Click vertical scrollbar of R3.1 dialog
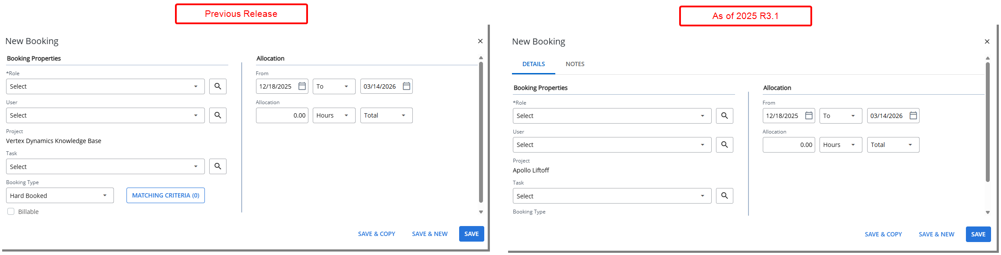 click(x=988, y=121)
